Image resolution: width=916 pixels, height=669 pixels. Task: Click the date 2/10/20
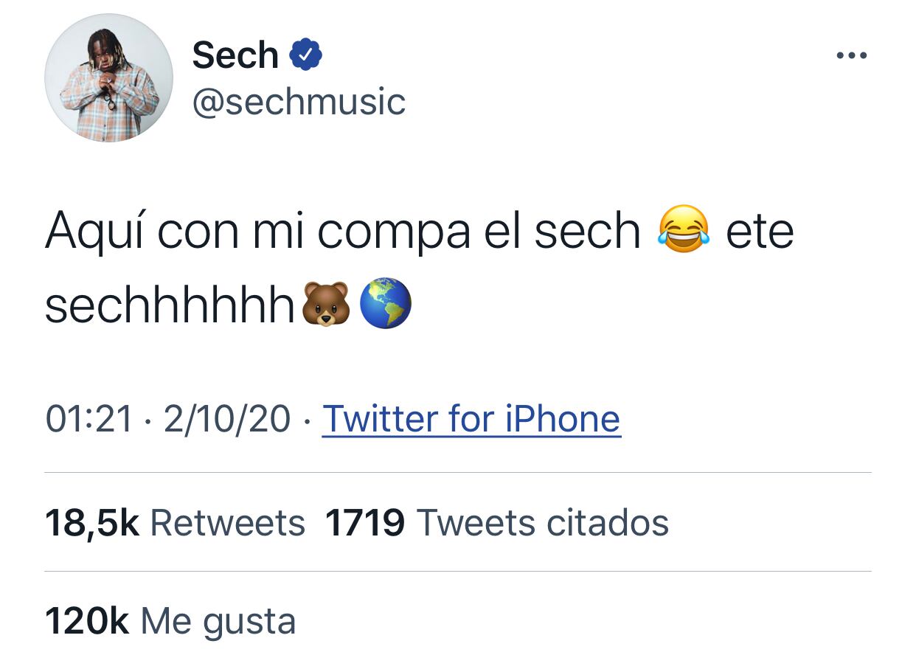(227, 419)
